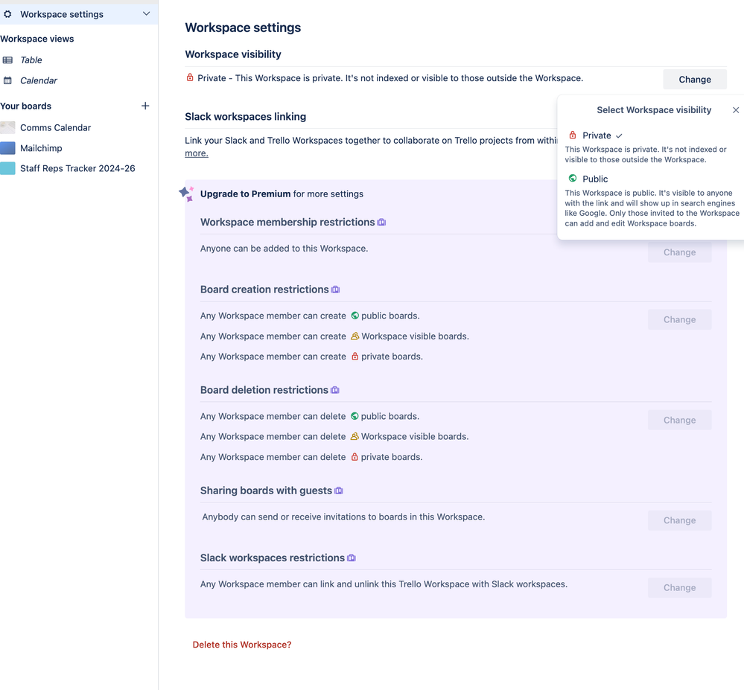This screenshot has width=744, height=690.
Task: Click Change for Sharing boards with guests
Action: pyautogui.click(x=679, y=521)
